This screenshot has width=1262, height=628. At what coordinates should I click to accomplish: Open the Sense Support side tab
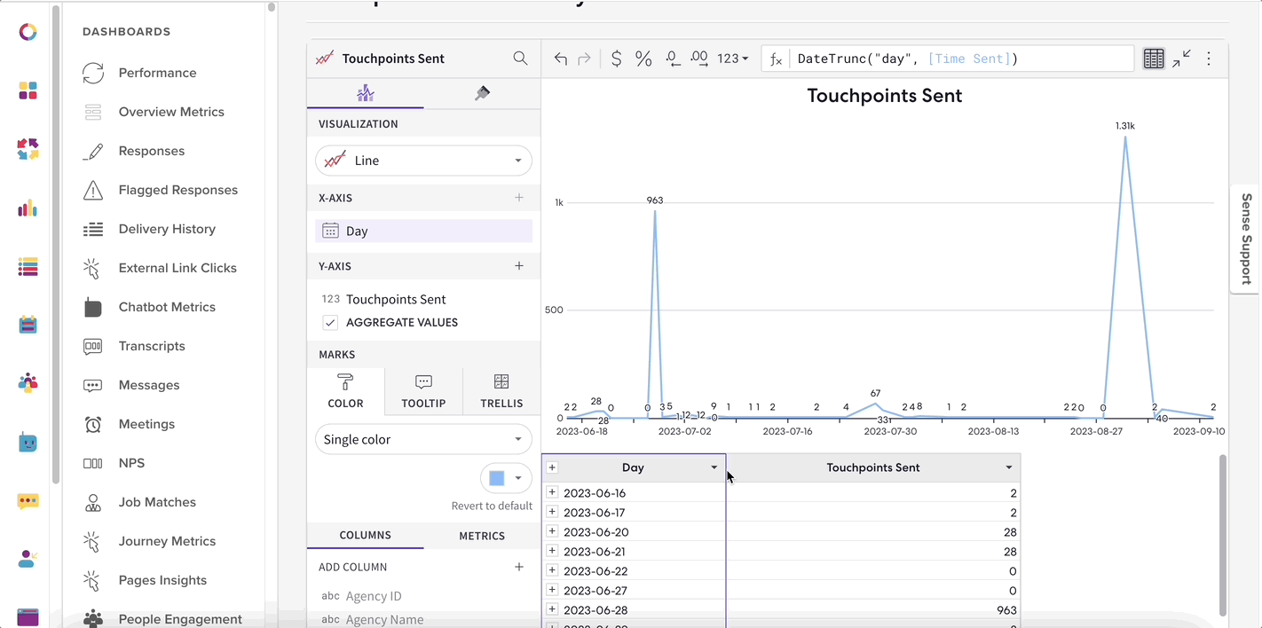point(1246,239)
